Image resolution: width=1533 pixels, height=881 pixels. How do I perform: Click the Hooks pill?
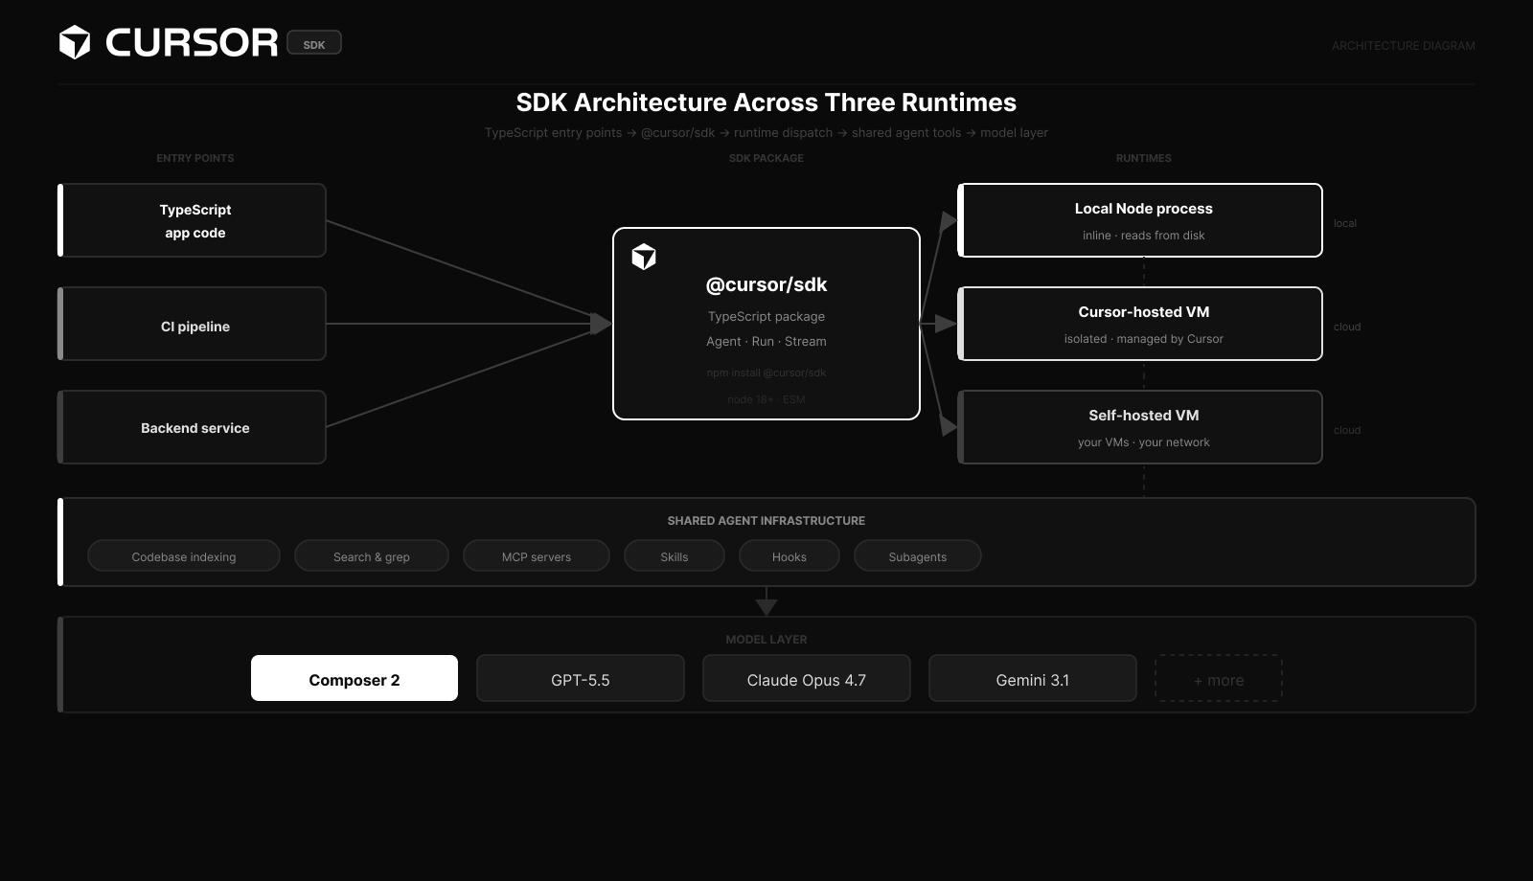coord(789,556)
